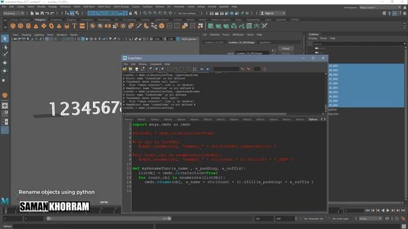The image size is (408, 229).
Task: Toggle loop playback button near fps
Action: (387, 219)
